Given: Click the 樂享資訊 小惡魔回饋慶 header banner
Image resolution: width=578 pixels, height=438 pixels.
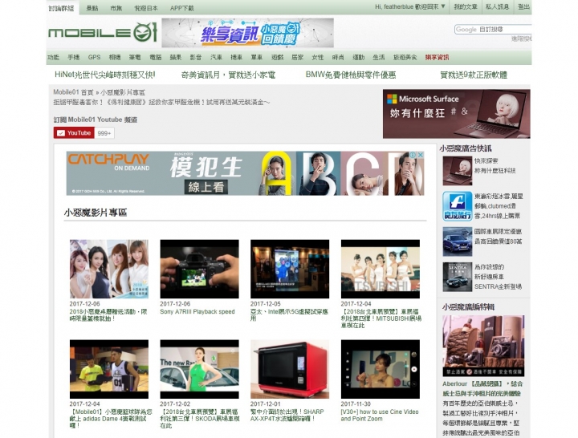Looking at the screenshot, I should pyautogui.click(x=248, y=33).
